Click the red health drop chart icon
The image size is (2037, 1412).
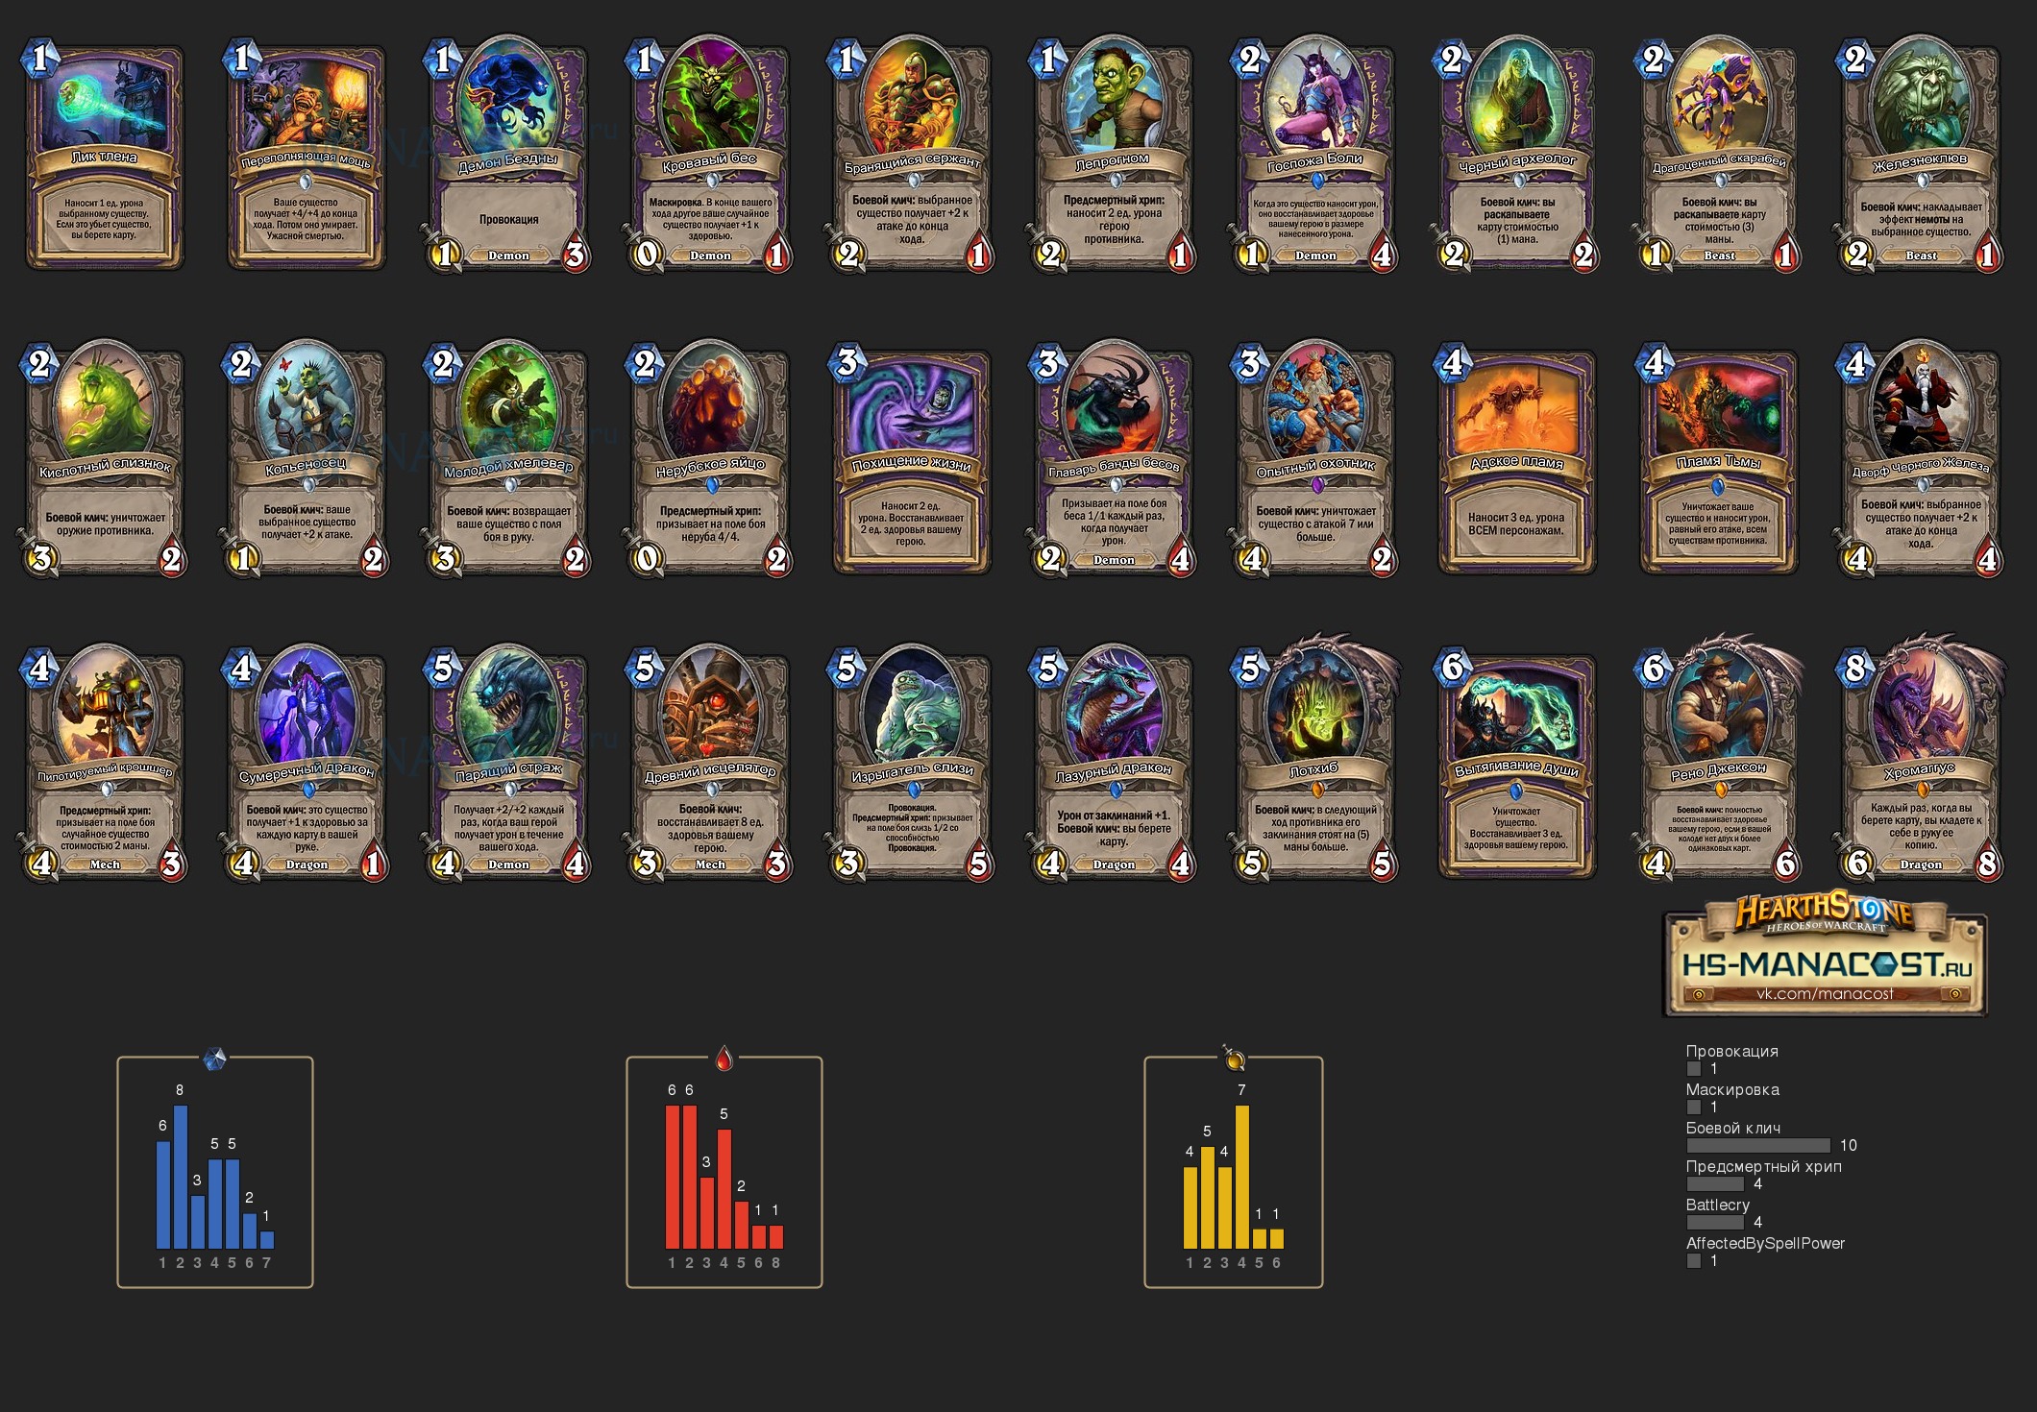coord(724,1059)
